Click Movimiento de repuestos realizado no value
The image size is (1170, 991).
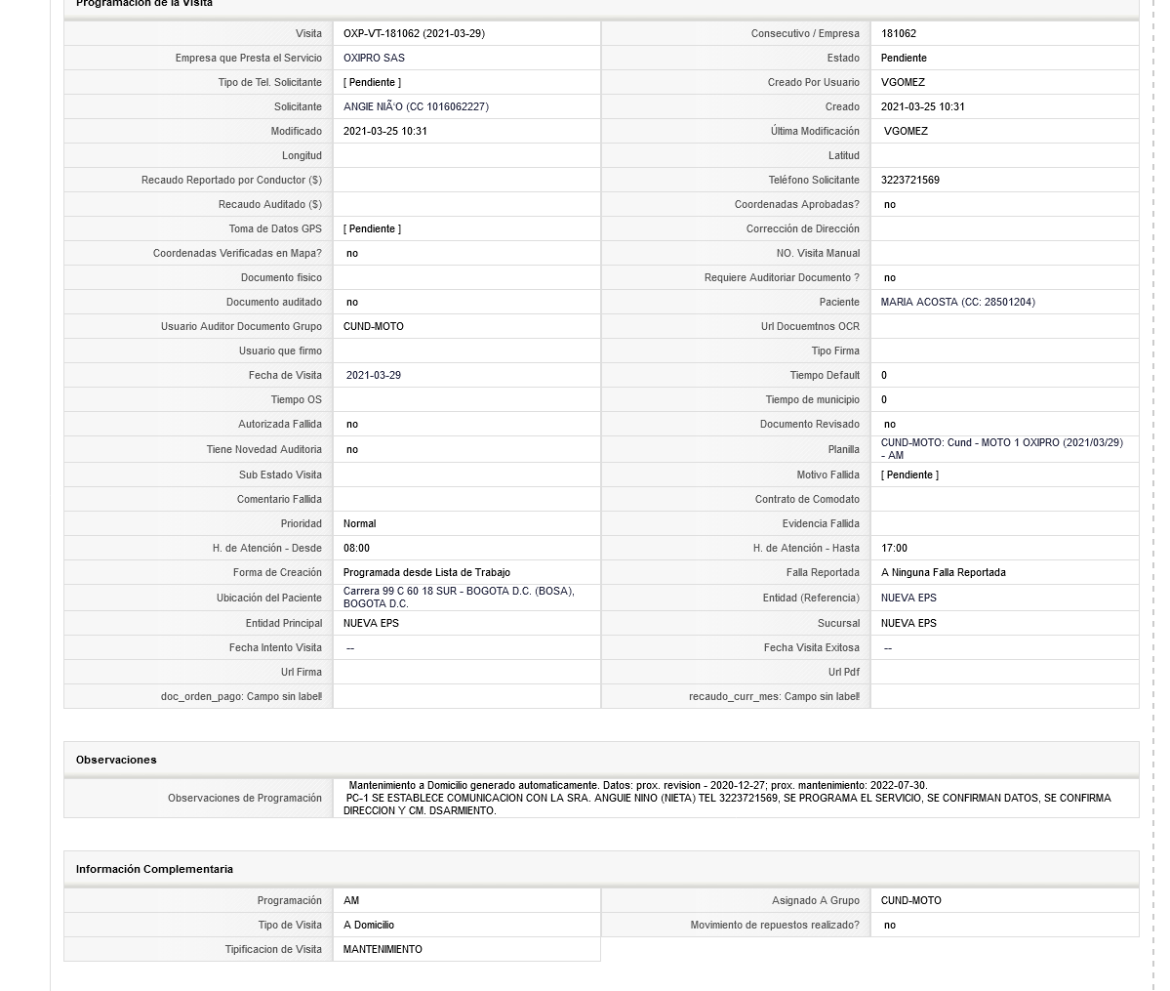pyautogui.click(x=889, y=926)
